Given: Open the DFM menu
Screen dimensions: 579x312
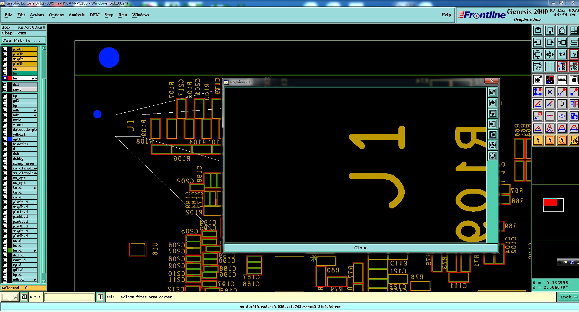Looking at the screenshot, I should [x=95, y=15].
